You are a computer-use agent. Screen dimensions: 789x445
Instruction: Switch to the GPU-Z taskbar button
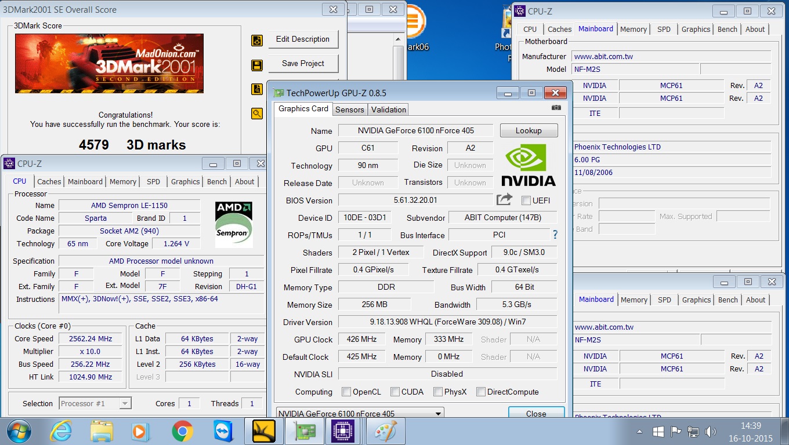pos(304,431)
